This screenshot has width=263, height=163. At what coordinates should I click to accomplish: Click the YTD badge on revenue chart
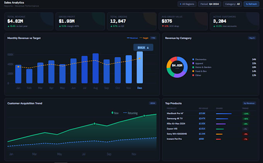(153, 38)
